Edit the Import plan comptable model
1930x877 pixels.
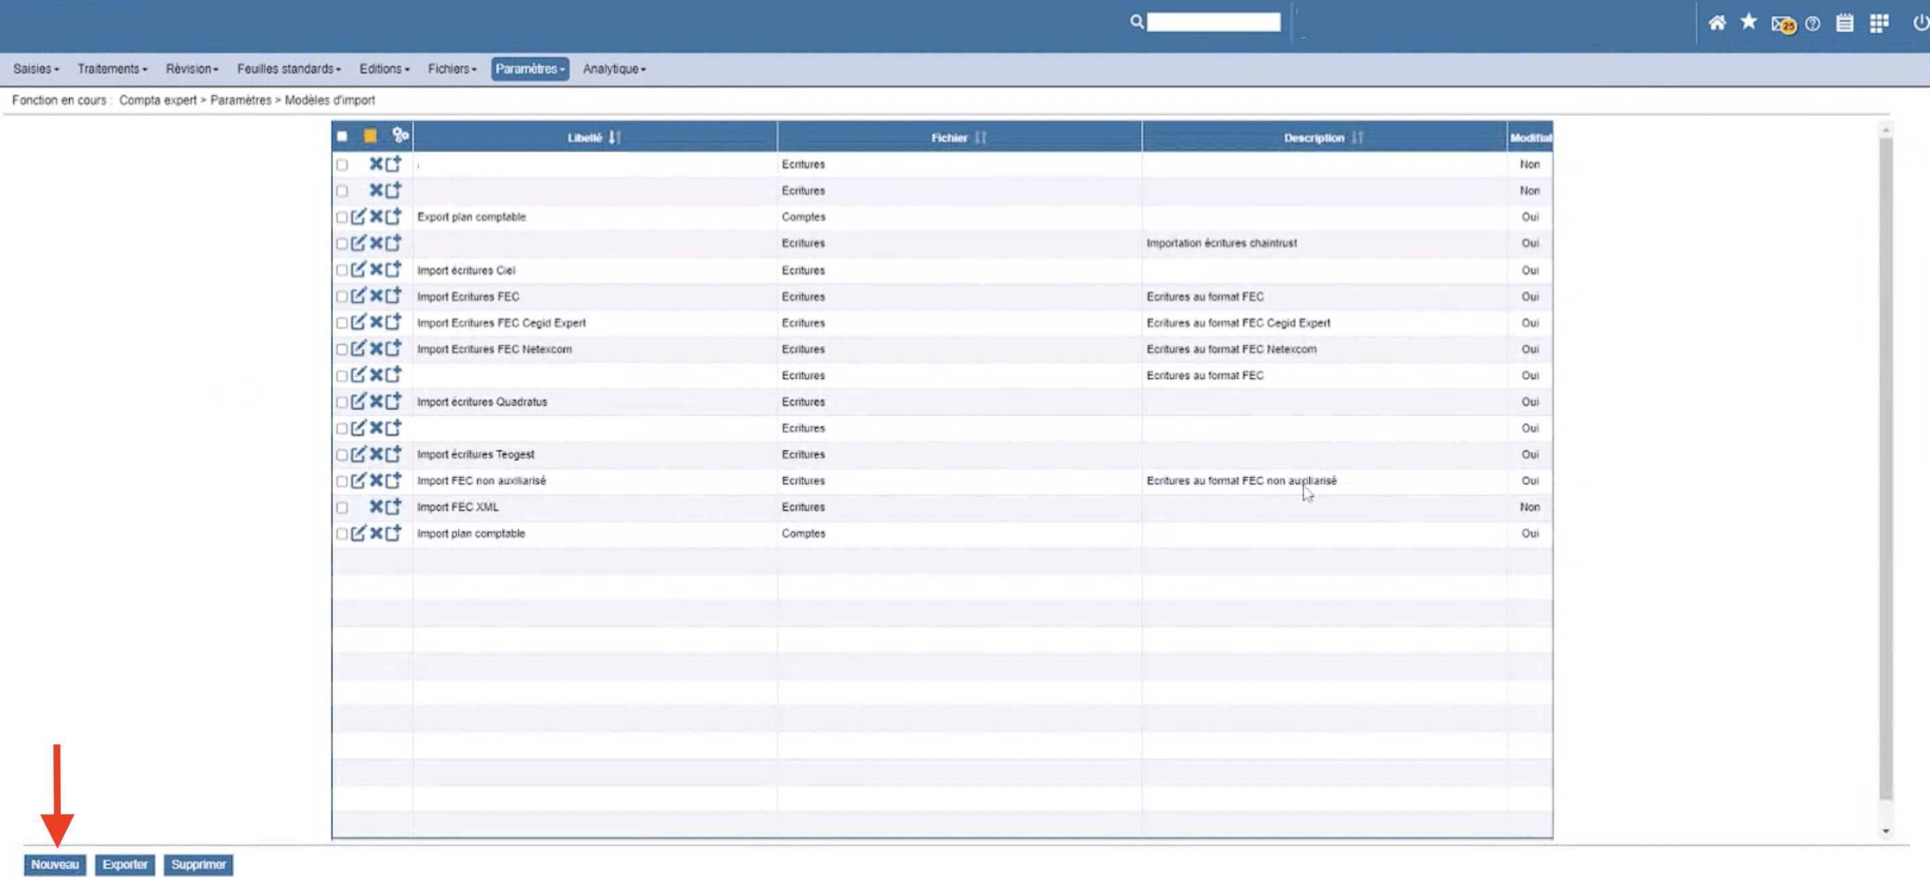coord(358,533)
